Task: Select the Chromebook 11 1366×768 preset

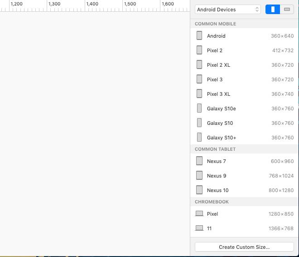Action: point(245,228)
